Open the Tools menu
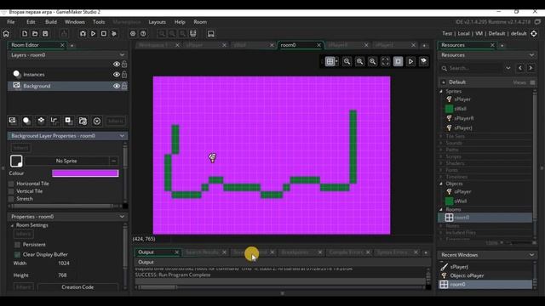 (x=99, y=22)
